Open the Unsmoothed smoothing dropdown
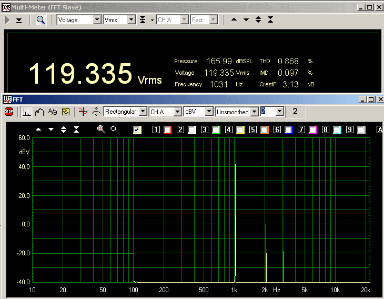 (x=255, y=112)
